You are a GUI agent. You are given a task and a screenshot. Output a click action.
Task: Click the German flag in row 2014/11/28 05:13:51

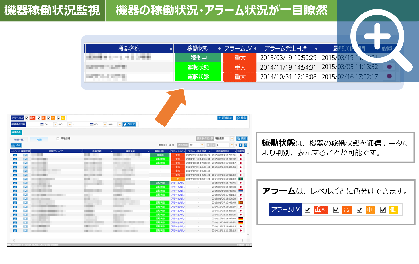pyautogui.click(x=241, y=223)
